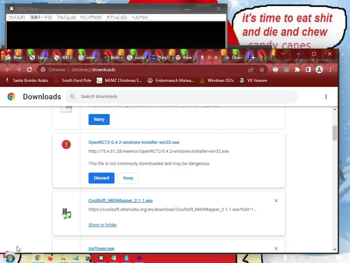Open File Explorer on the taskbar

pyautogui.click(x=63, y=258)
